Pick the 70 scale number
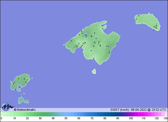 pyautogui.click(x=92, y=118)
